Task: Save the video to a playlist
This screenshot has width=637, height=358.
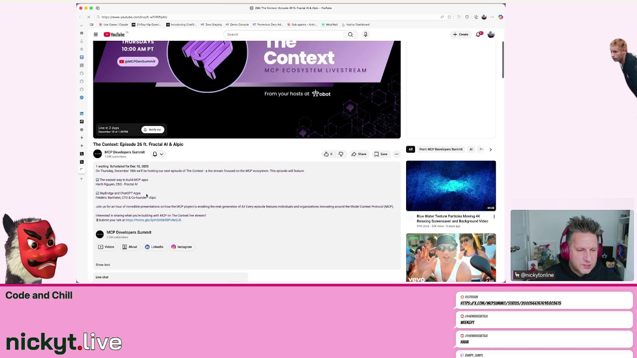Action: pos(381,154)
